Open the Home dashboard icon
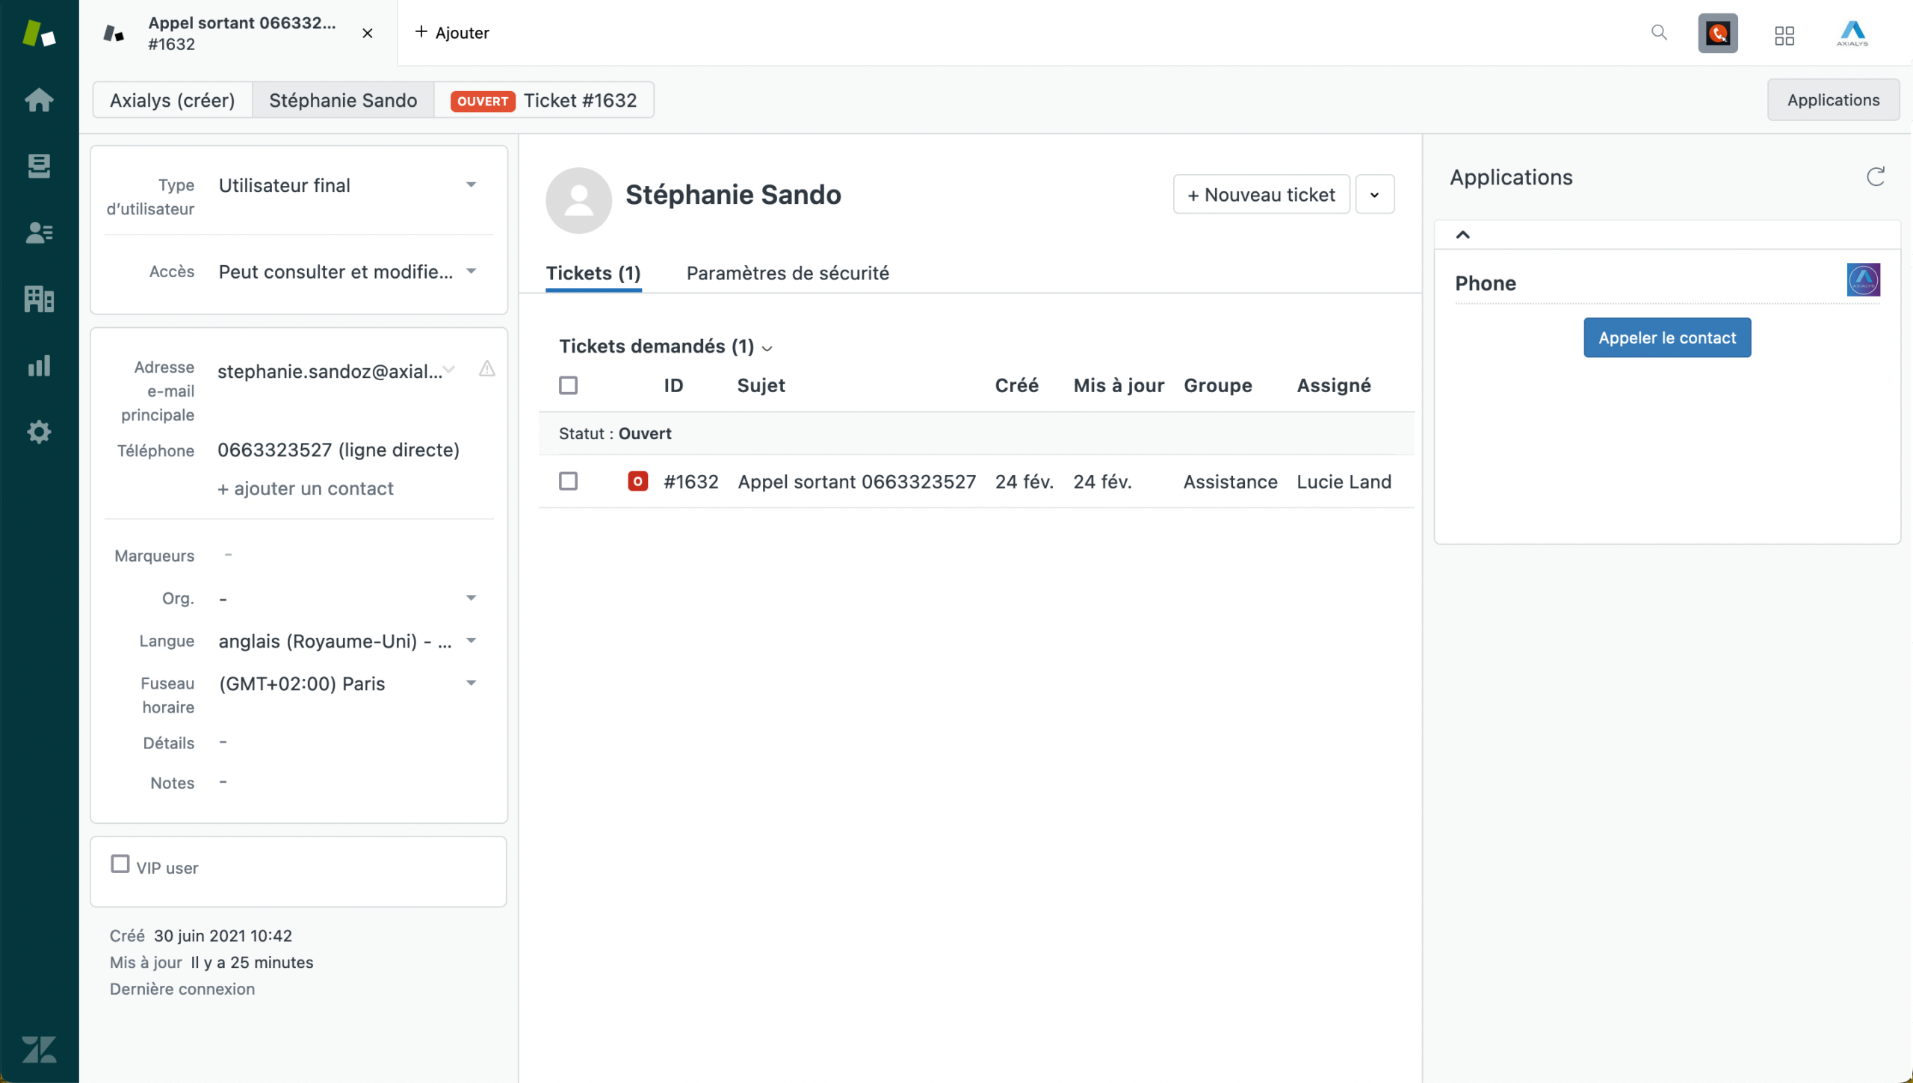1913x1083 pixels. click(39, 99)
